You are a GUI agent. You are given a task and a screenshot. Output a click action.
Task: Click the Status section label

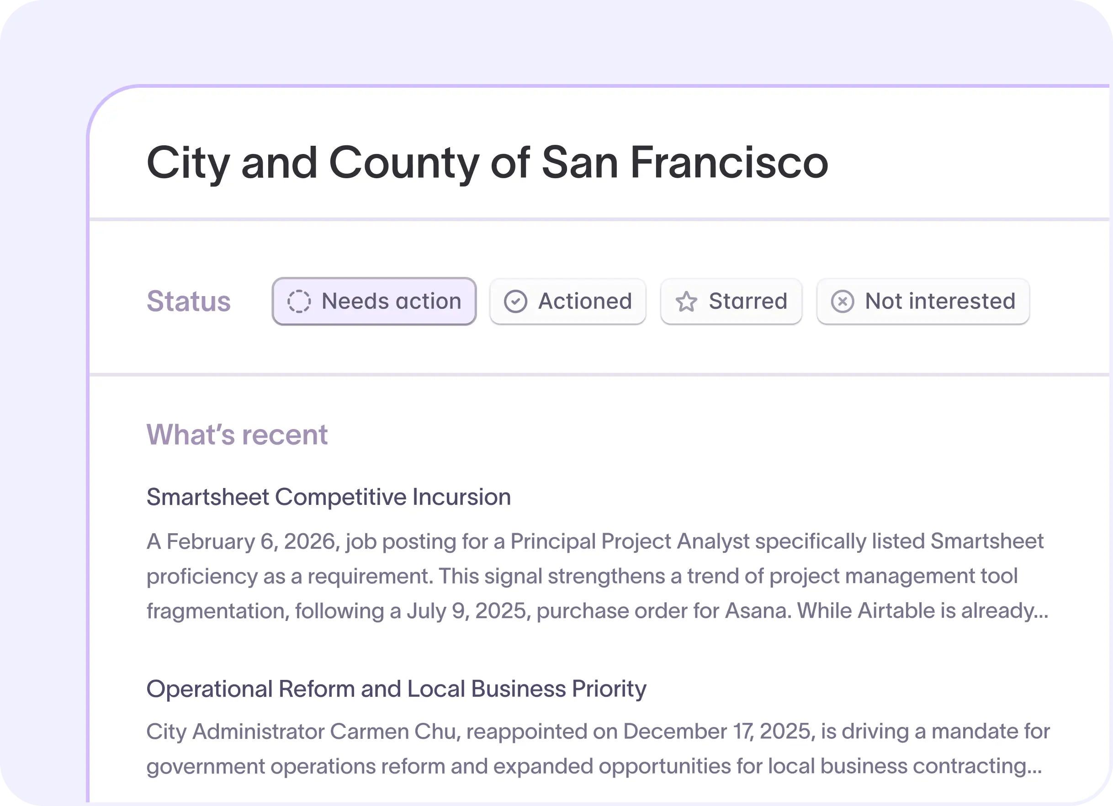tap(188, 302)
